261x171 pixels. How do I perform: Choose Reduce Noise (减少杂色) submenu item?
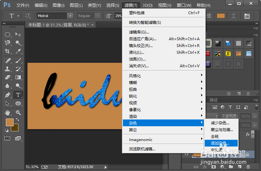[221, 123]
